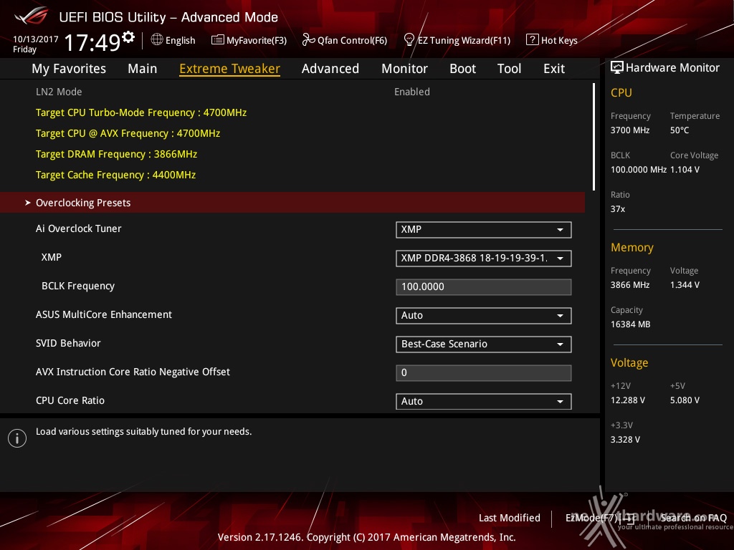The height and width of the screenshot is (550, 734).
Task: Click CPU Frequency 3700 MHz value
Action: [630, 130]
